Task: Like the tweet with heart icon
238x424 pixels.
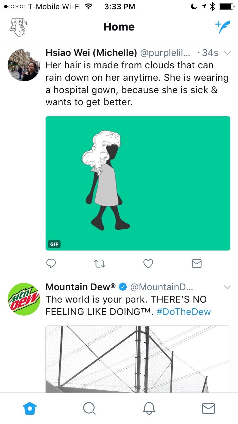Action: pyautogui.click(x=148, y=263)
